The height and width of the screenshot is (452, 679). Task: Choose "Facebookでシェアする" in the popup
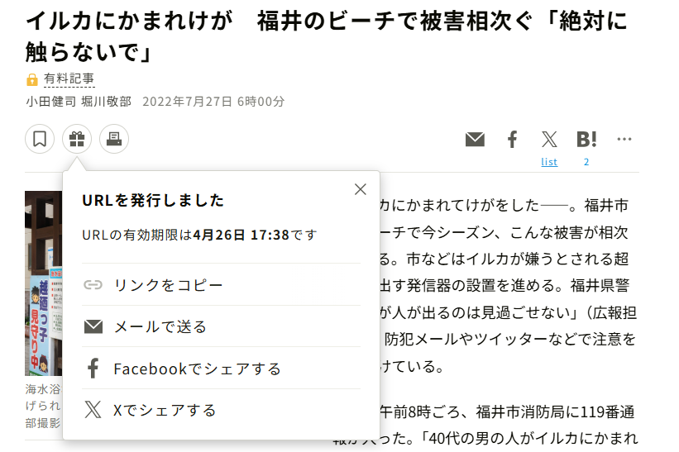(x=221, y=369)
